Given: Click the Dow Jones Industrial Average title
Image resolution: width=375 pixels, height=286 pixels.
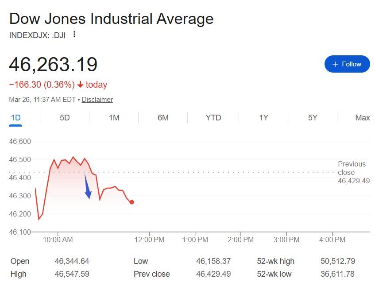Looking at the screenshot, I should click(111, 19).
